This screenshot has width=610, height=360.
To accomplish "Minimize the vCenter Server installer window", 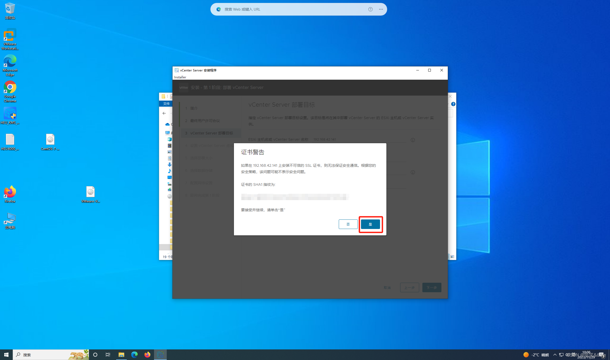I will click(418, 70).
